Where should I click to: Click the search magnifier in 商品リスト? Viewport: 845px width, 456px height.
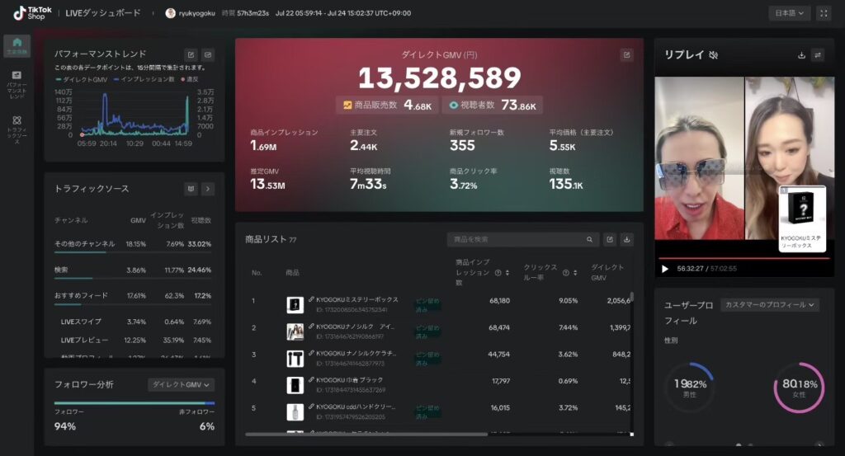pos(589,240)
